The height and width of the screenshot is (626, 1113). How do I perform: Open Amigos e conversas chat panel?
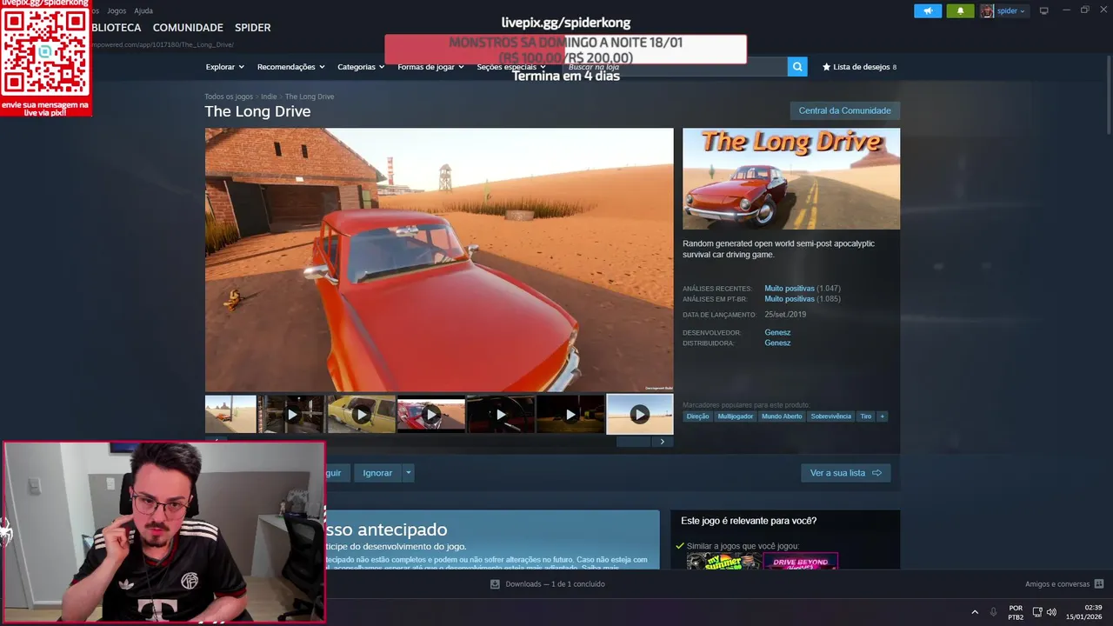pos(1064,584)
